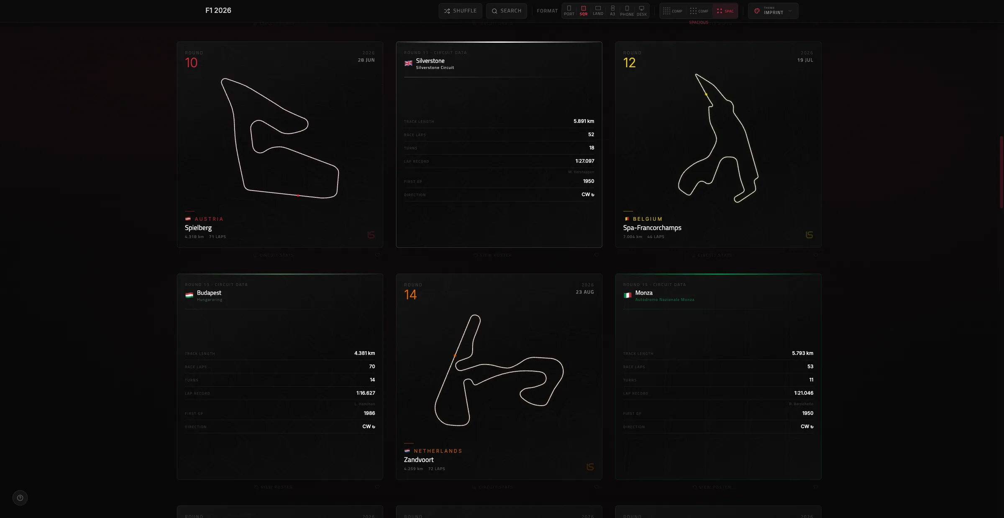Click Circuit Stats under the Spa-Francorchamps card
The image size is (1004, 518).
click(x=712, y=255)
